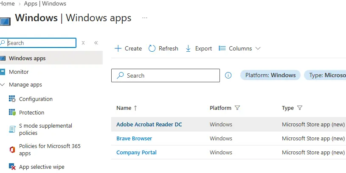Go to Apps | Windows breadcrumb
Screen dimensions: 346x173
pos(45,4)
